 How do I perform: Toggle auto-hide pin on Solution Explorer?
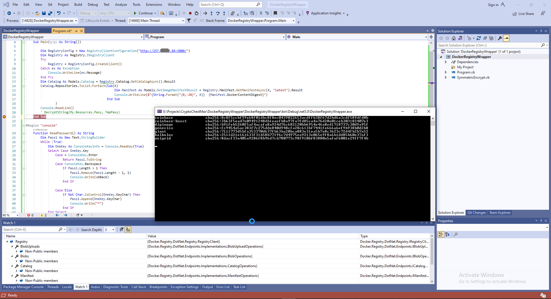pos(541,31)
